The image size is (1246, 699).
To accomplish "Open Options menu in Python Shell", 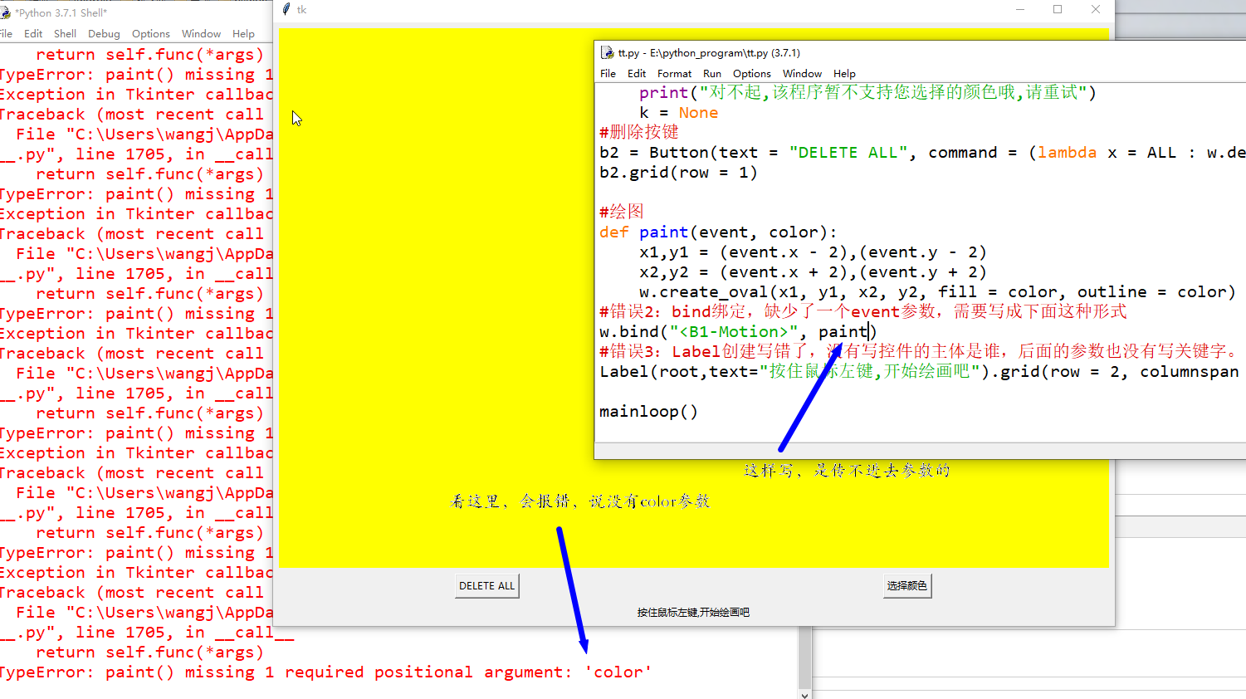I will coord(151,34).
